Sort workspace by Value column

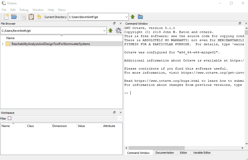(89, 126)
